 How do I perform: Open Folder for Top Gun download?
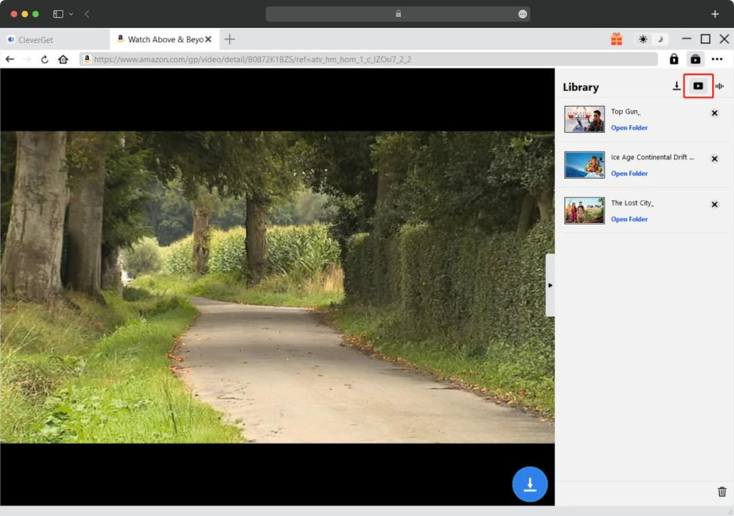[629, 128]
